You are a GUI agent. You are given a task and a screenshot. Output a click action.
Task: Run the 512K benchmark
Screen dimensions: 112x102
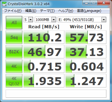tap(14, 52)
